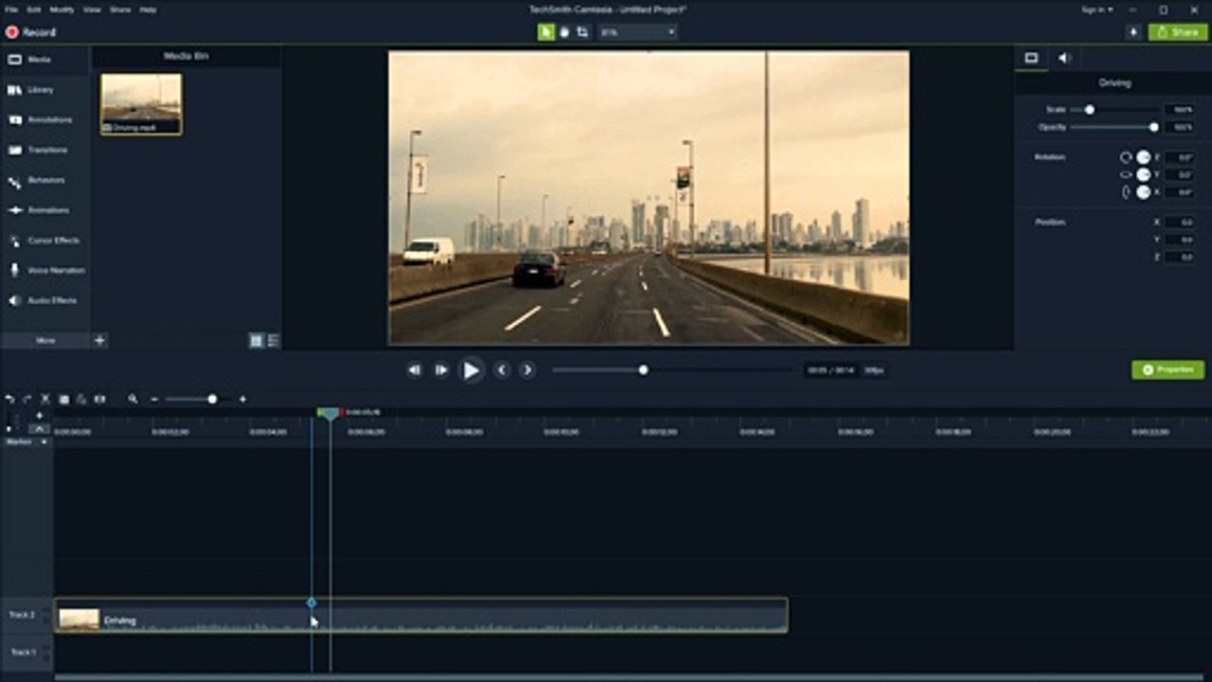This screenshot has width=1212, height=682.
Task: Open the Audio Effects panel
Action: tap(45, 300)
